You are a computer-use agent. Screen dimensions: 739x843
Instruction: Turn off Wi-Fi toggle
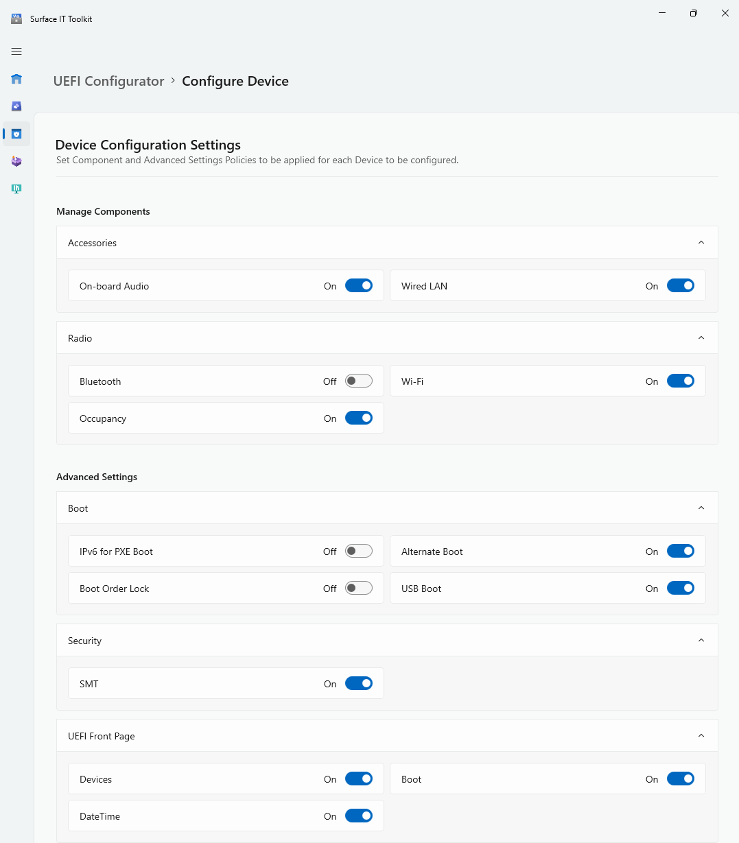(680, 381)
